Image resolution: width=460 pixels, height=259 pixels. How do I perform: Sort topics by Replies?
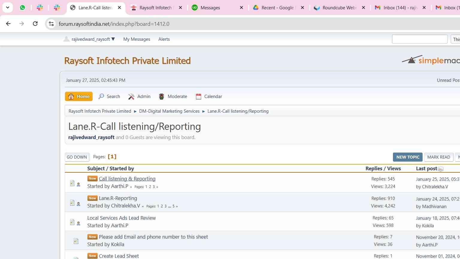point(374,168)
